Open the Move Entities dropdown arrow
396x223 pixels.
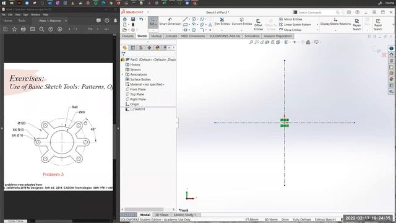click(x=317, y=30)
